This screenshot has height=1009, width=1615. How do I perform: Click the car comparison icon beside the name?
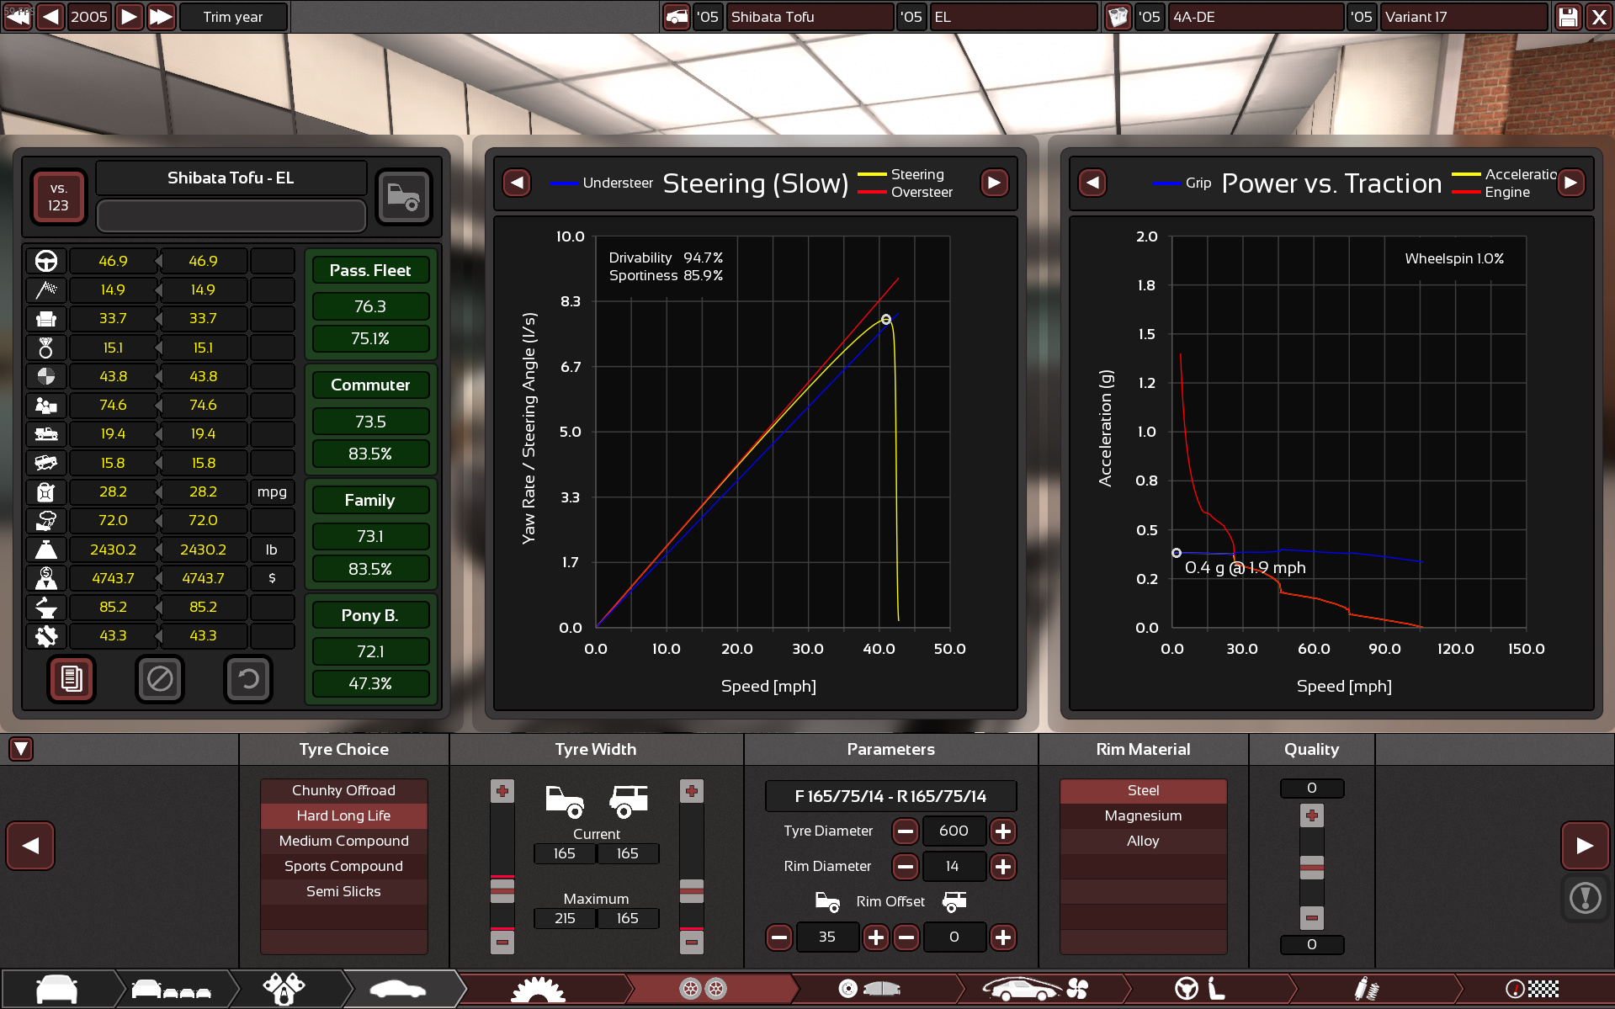coord(404,197)
